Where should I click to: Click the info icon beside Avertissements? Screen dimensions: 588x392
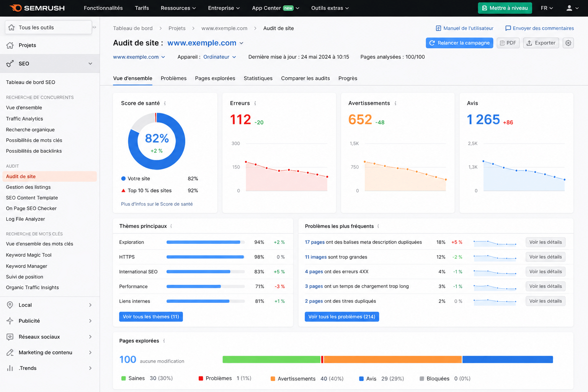coord(395,103)
